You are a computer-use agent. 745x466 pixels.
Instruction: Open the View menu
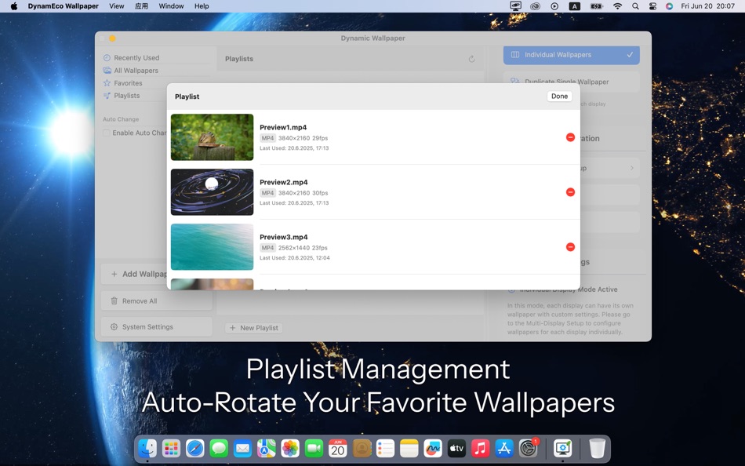[116, 6]
